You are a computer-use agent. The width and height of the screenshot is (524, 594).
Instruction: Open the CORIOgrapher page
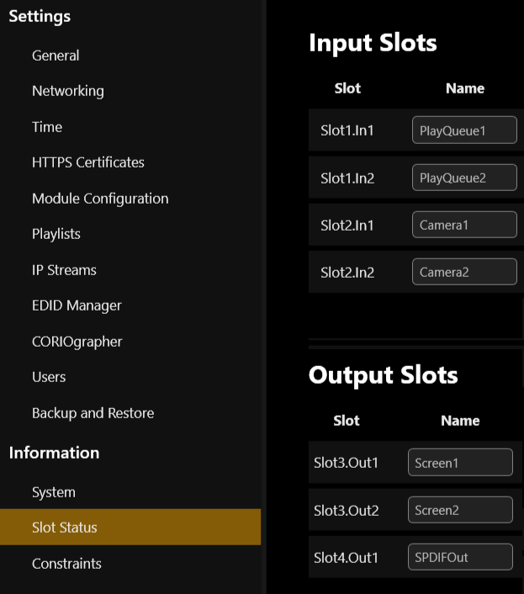pos(77,342)
